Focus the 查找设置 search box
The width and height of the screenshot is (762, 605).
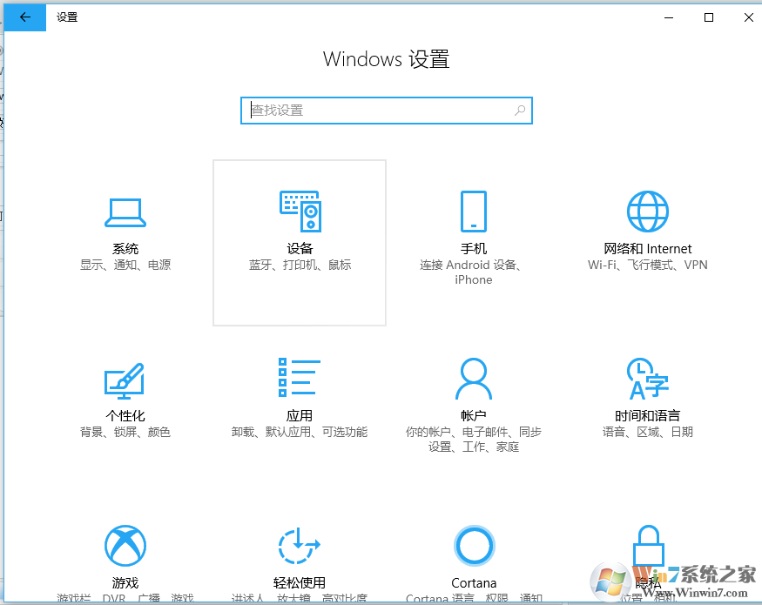pos(387,111)
